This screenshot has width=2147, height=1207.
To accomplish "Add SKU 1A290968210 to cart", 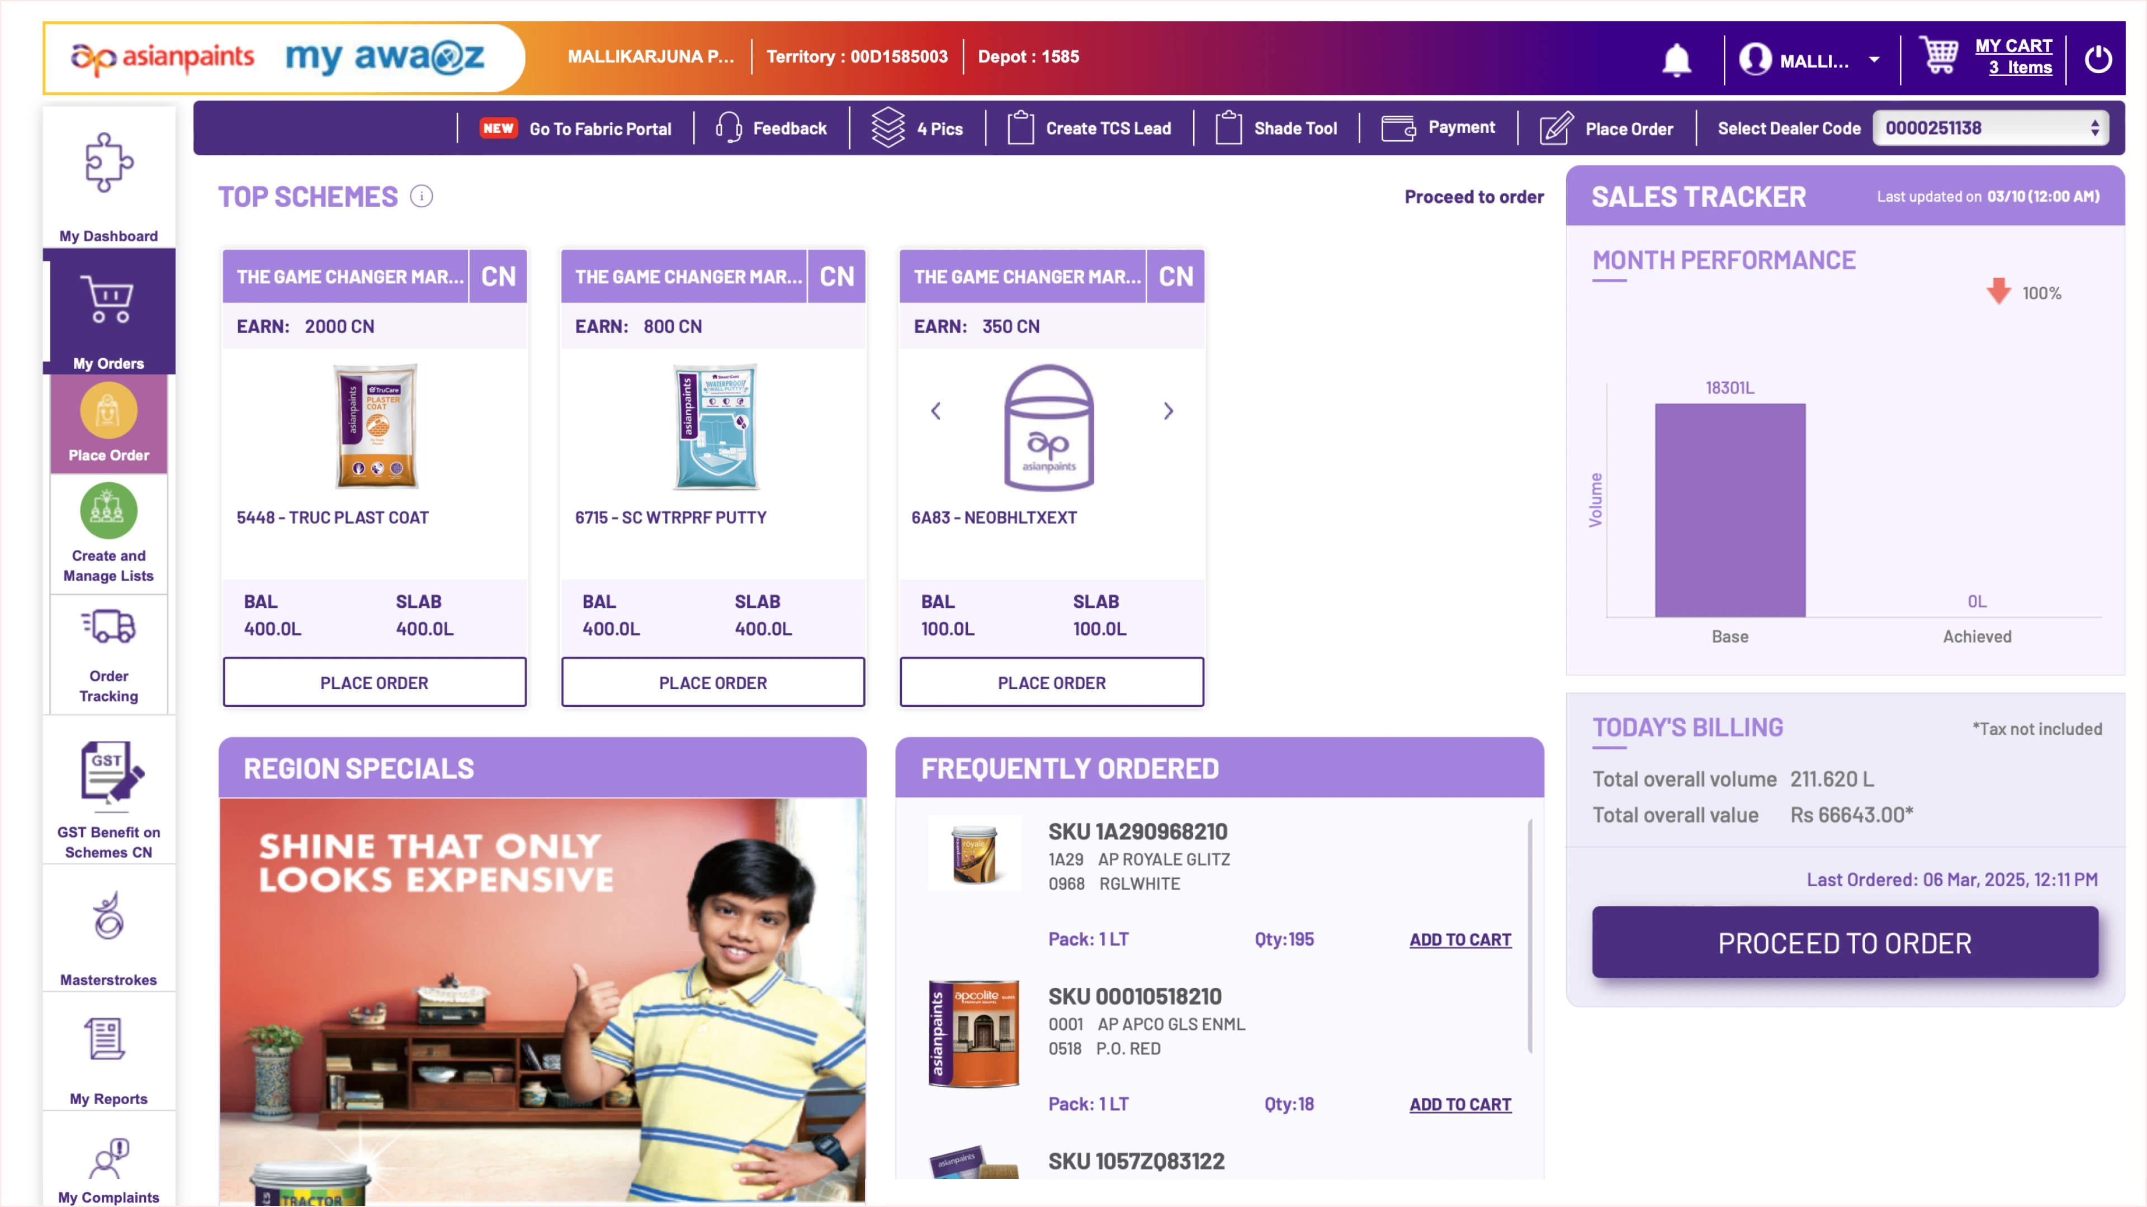I will coord(1460,939).
